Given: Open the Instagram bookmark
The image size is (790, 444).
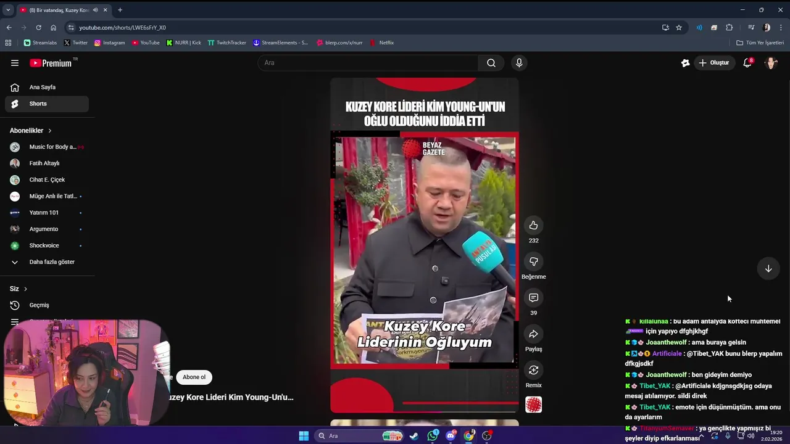Looking at the screenshot, I should 109,43.
